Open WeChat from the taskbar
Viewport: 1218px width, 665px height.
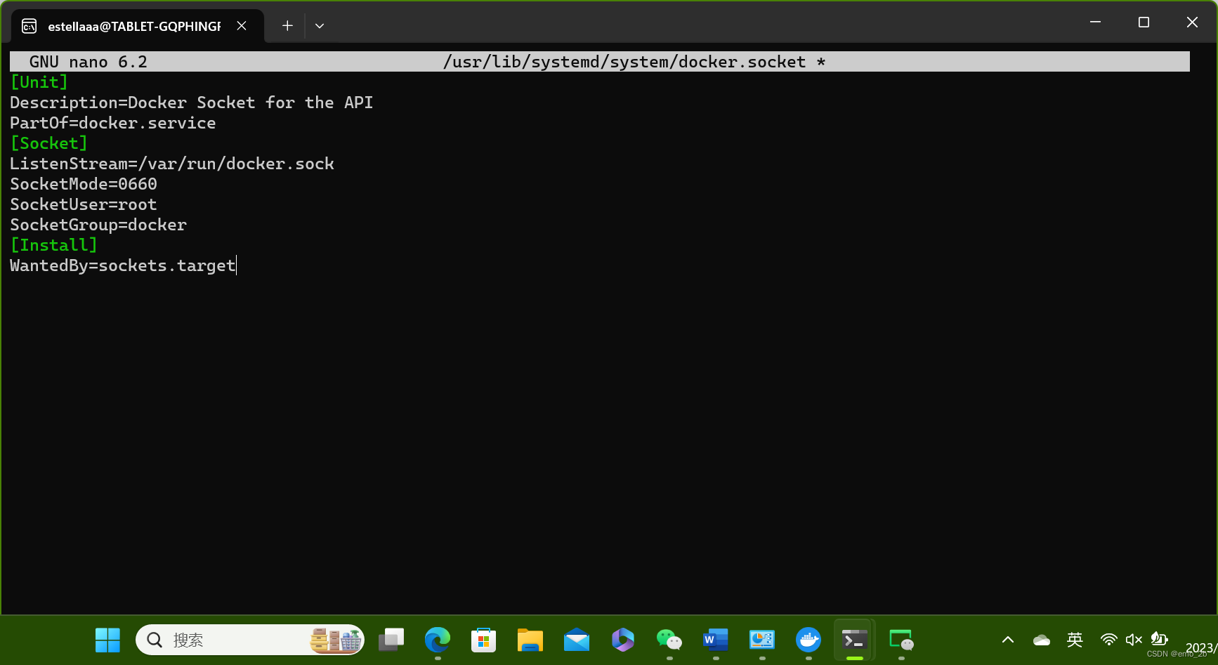click(669, 640)
